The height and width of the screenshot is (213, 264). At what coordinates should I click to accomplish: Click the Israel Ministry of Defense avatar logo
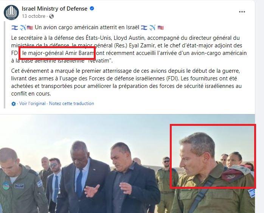click(x=11, y=13)
